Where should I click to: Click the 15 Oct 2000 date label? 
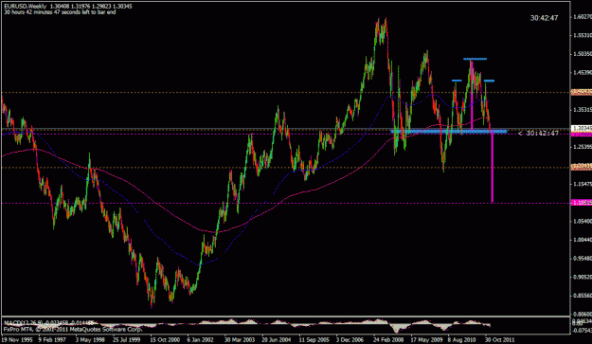tap(164, 339)
